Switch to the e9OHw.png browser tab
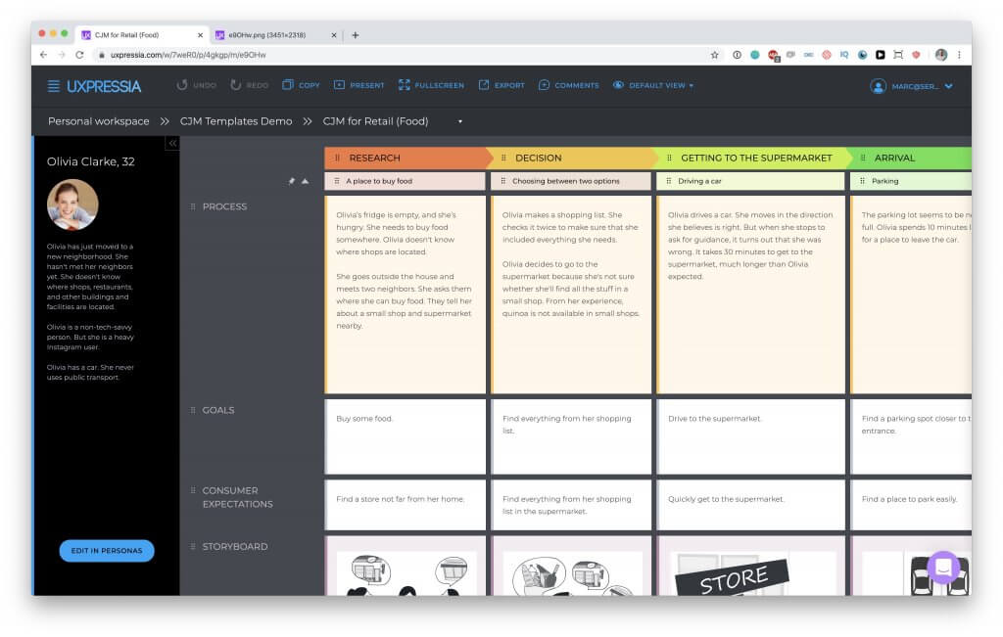 click(x=268, y=35)
